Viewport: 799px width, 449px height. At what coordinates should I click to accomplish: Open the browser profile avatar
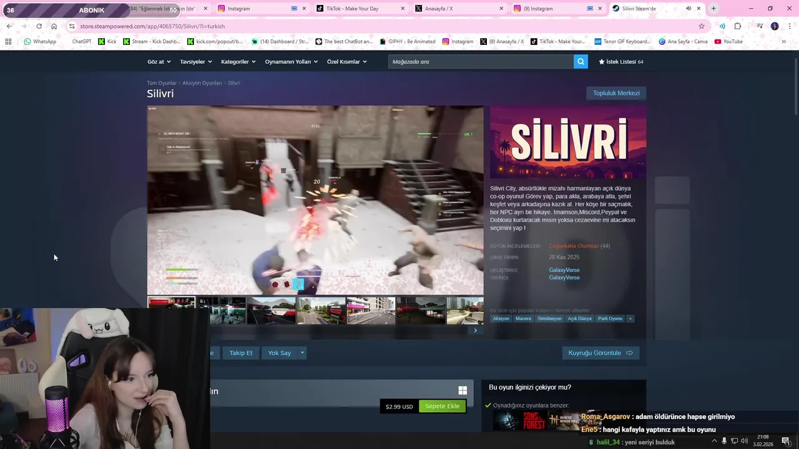(775, 26)
